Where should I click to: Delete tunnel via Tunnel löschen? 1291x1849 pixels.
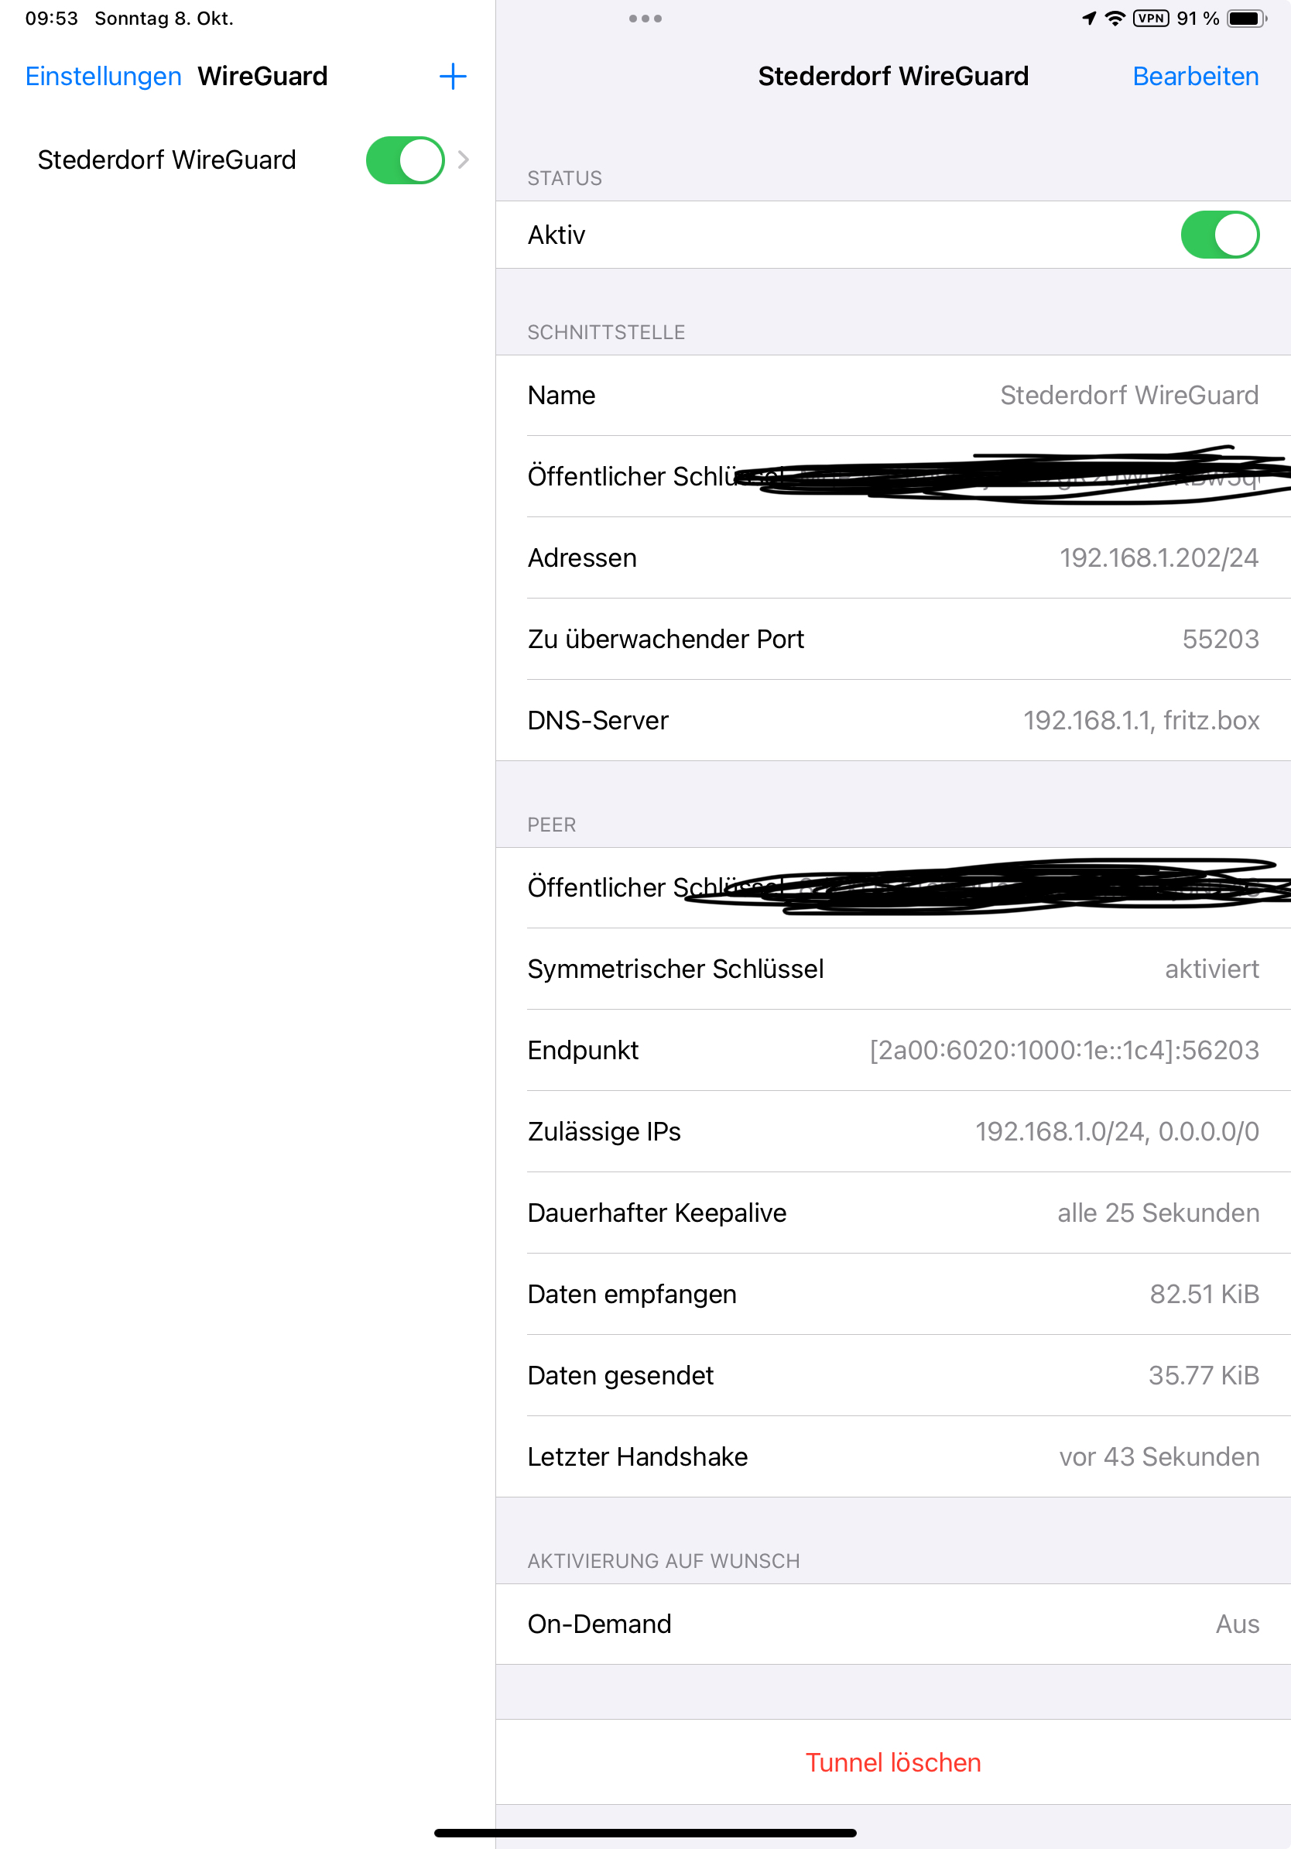(x=893, y=1763)
